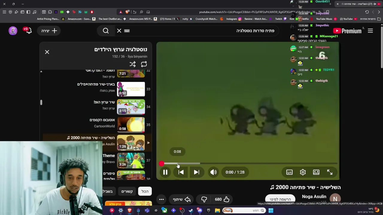The image size is (383, 215).
Task: Skip to the next video in the playlist
Action: pos(197,172)
